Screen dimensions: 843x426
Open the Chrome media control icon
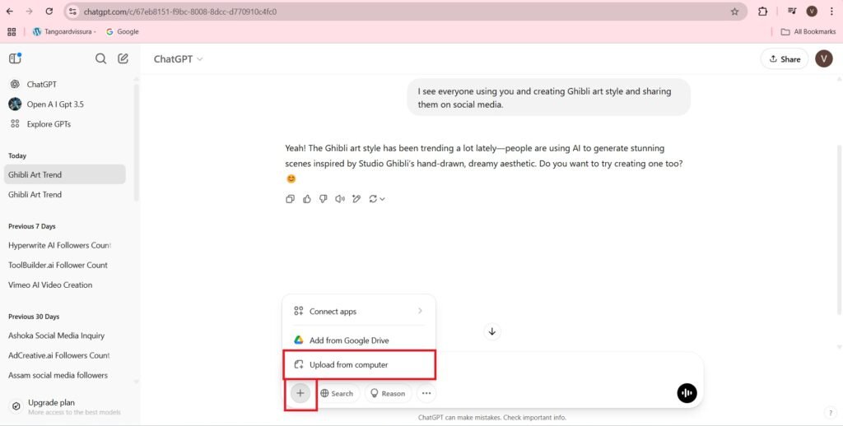pos(792,12)
